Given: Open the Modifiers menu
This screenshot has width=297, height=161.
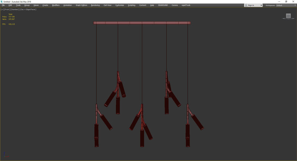Looking at the screenshot, I should pos(56,5).
